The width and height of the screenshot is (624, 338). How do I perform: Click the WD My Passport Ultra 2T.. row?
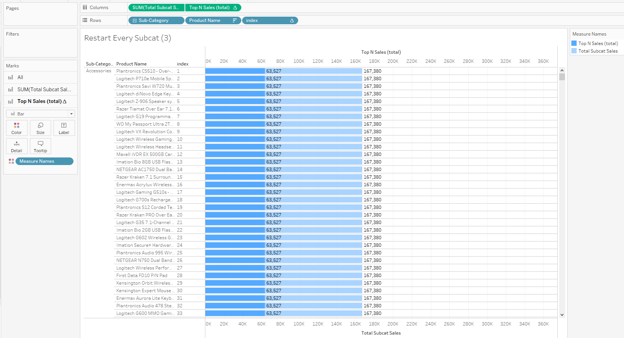[x=144, y=124]
